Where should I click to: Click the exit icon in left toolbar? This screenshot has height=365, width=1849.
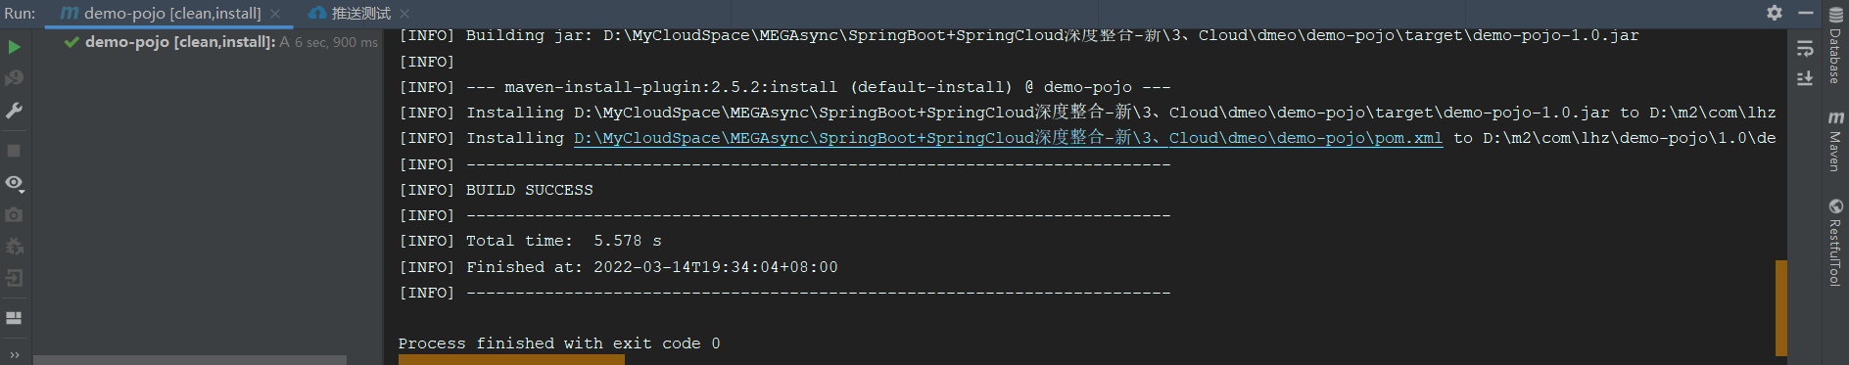tap(14, 278)
